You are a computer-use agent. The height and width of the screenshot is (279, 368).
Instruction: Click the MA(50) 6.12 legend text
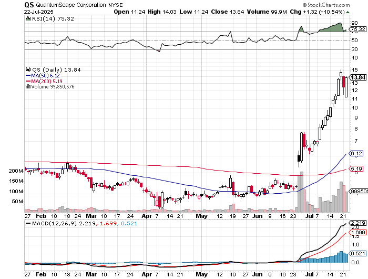point(46,76)
